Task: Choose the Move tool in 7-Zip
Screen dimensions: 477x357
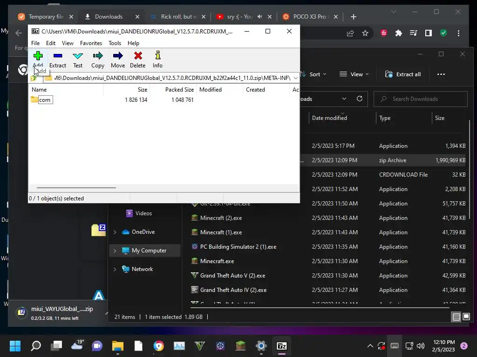Action: tap(118, 59)
